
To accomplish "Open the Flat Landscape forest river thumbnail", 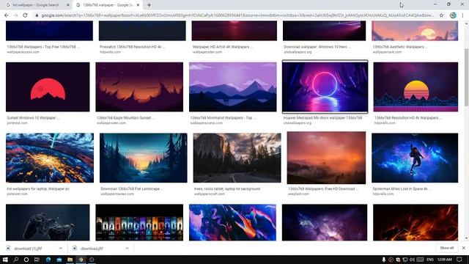I will 144,158.
